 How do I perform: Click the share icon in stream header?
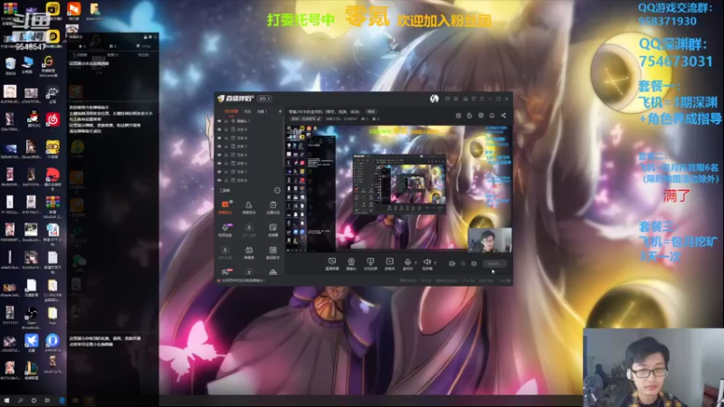point(503,116)
